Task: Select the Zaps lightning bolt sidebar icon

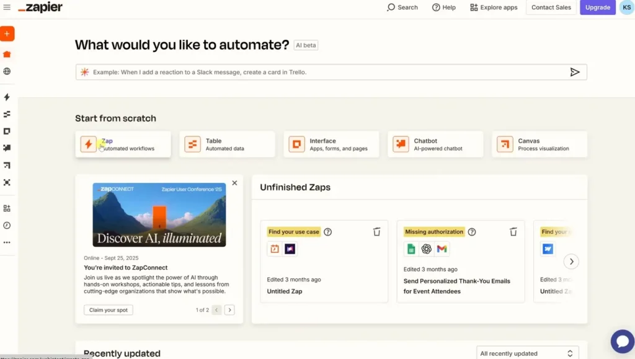Action: click(x=7, y=97)
